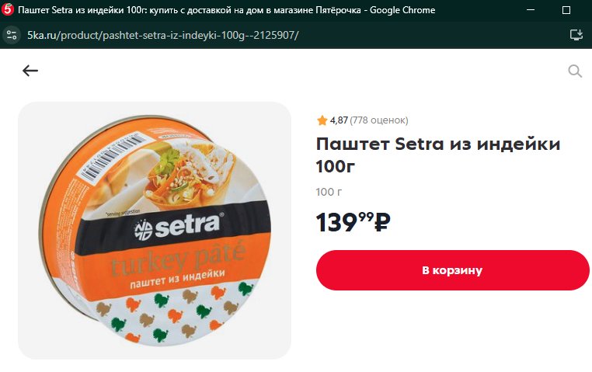Click the 4,87 rating score
This screenshot has height=372, width=592.
339,120
